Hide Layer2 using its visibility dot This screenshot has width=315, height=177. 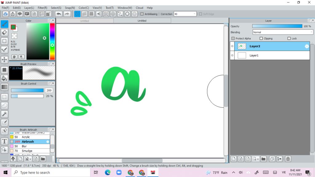(x=232, y=46)
